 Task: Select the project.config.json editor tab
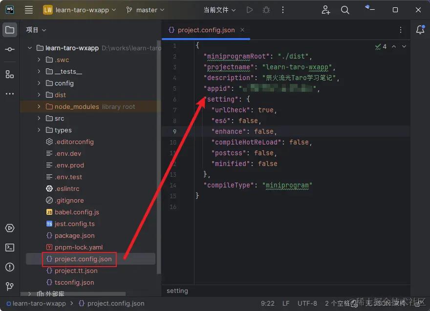pyautogui.click(x=206, y=30)
